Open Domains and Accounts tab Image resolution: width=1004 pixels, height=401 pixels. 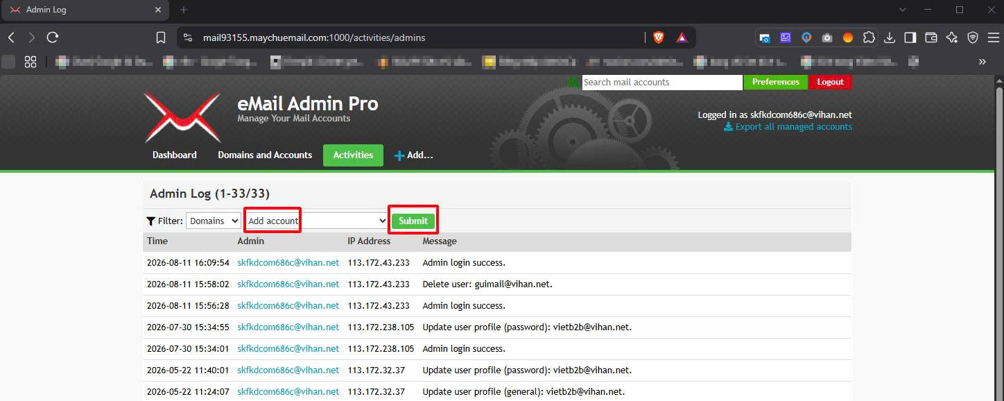click(265, 155)
